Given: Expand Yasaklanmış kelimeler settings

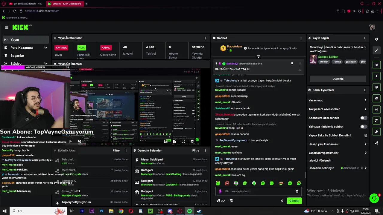Looking at the screenshot, I should (x=365, y=153).
